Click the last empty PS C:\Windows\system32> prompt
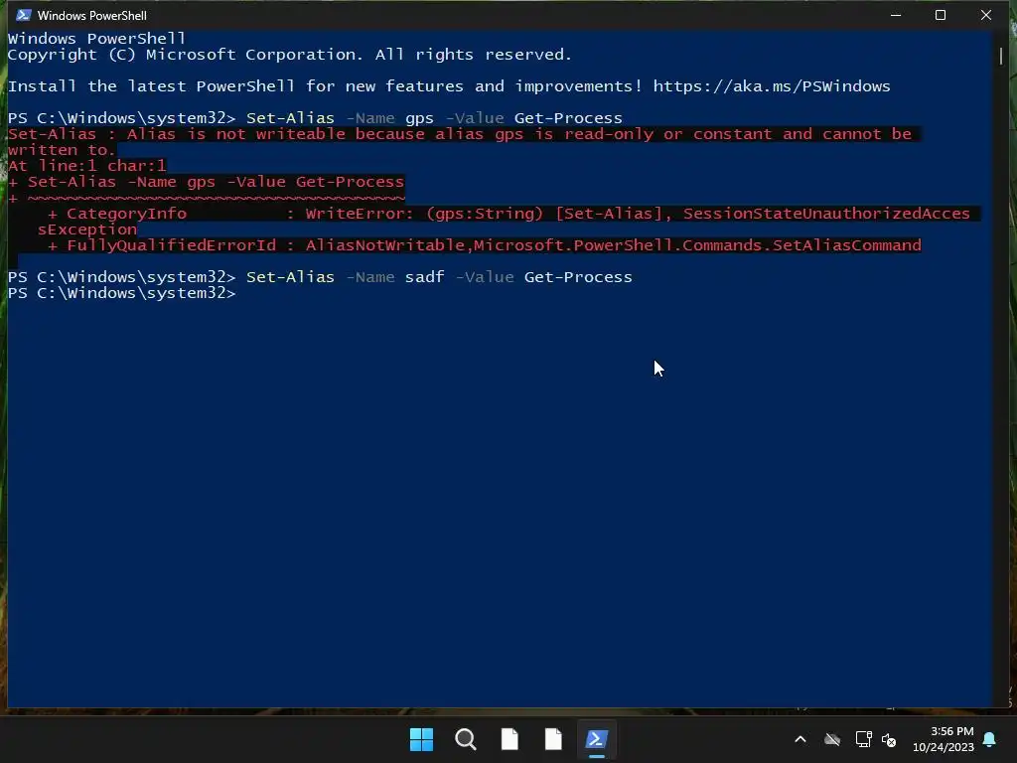The width and height of the screenshot is (1017, 763). click(122, 293)
